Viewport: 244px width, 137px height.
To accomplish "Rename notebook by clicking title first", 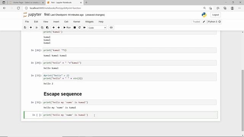I will (x=47, y=14).
